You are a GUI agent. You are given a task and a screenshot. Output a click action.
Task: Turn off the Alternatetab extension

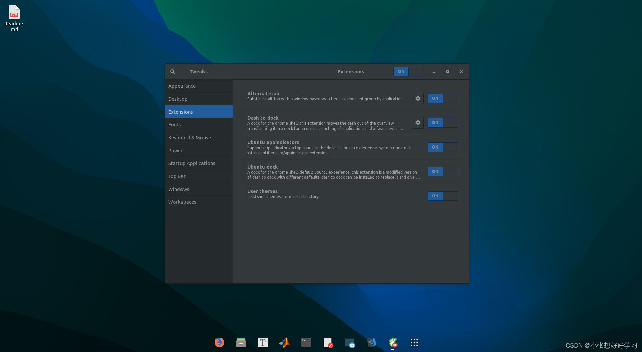[443, 98]
